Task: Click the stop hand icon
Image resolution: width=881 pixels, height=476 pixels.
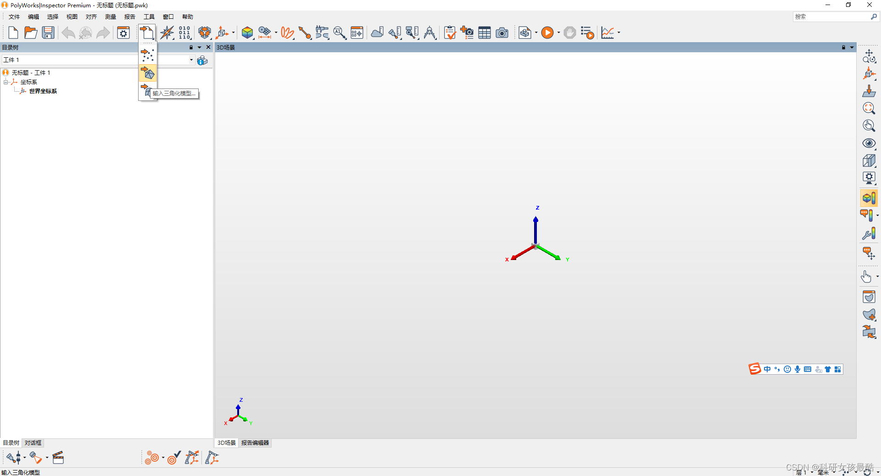Action: tap(569, 33)
